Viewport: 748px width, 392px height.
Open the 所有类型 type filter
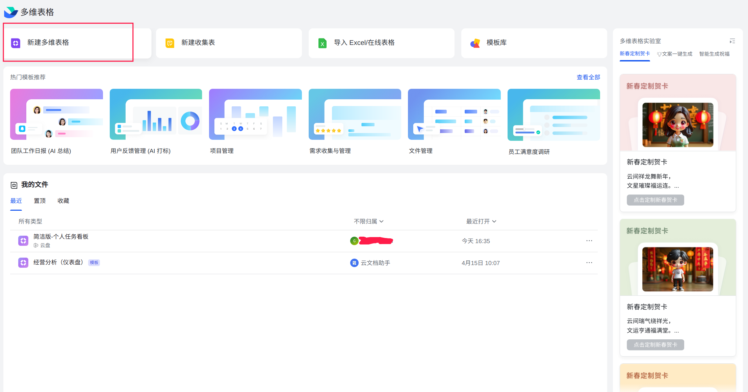click(x=30, y=221)
